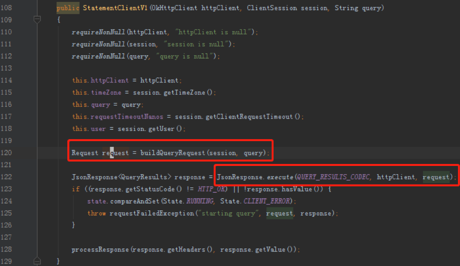Click the requestFailedException call
This screenshot has width=460, height=266.
(152, 213)
